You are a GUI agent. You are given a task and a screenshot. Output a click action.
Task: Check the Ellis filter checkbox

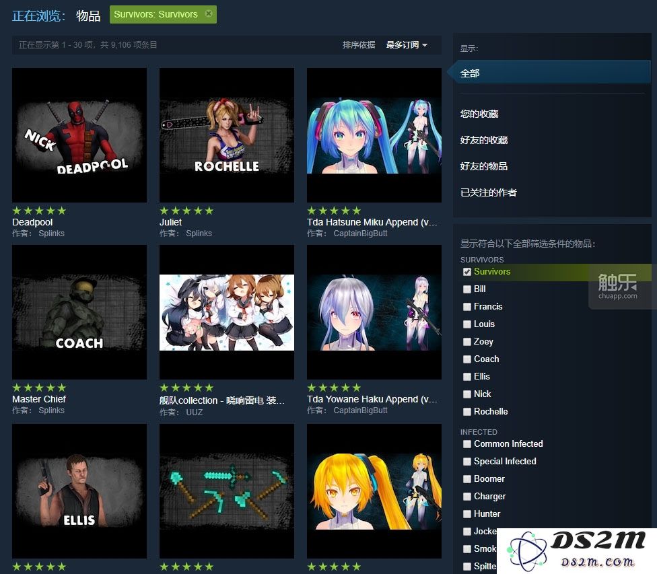(466, 377)
